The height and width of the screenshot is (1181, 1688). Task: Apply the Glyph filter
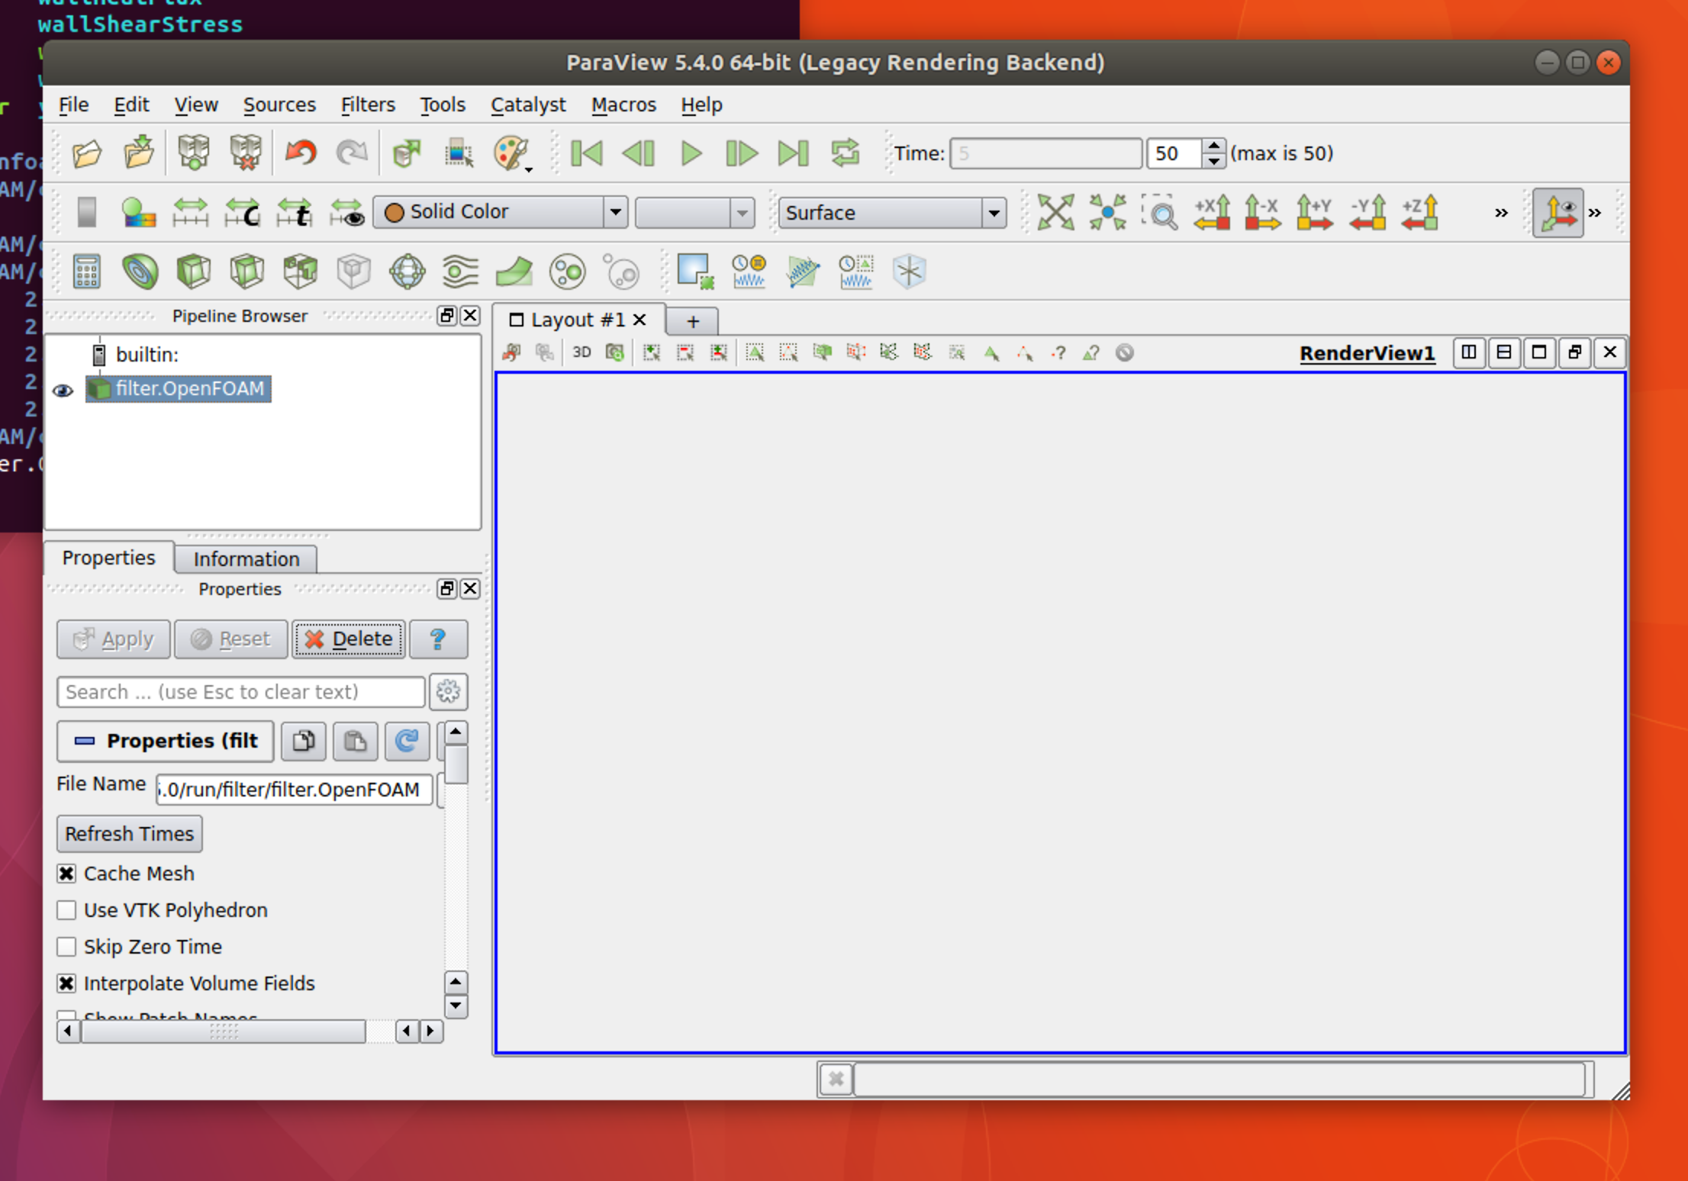408,272
